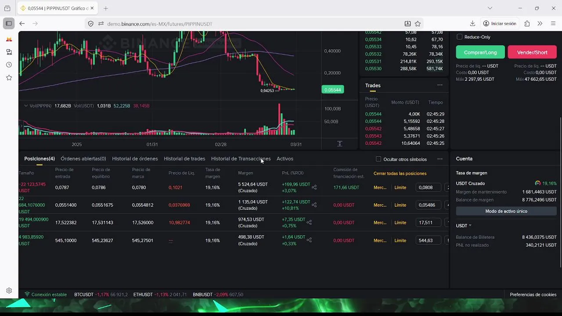Open the Historial de trades tab
This screenshot has height=316, width=562.
[x=184, y=158]
